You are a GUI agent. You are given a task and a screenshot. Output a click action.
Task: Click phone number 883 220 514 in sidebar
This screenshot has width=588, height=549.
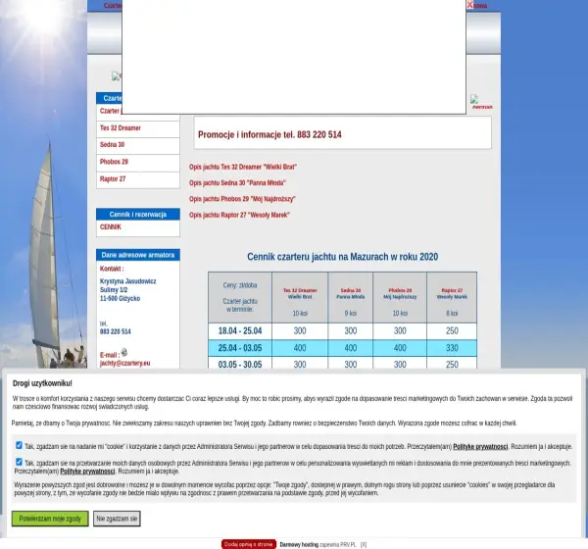tap(116, 331)
